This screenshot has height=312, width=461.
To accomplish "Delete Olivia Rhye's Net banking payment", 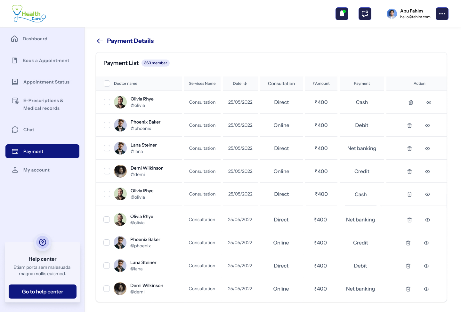I will pyautogui.click(x=409, y=220).
